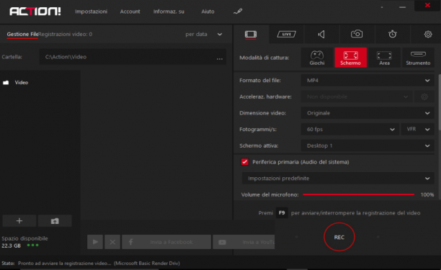The width and height of the screenshot is (441, 270).
Task: Adjust the Volume del microfono slider
Action: (x=359, y=194)
